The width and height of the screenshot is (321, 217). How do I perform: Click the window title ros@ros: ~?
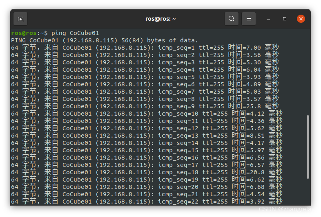click(160, 19)
